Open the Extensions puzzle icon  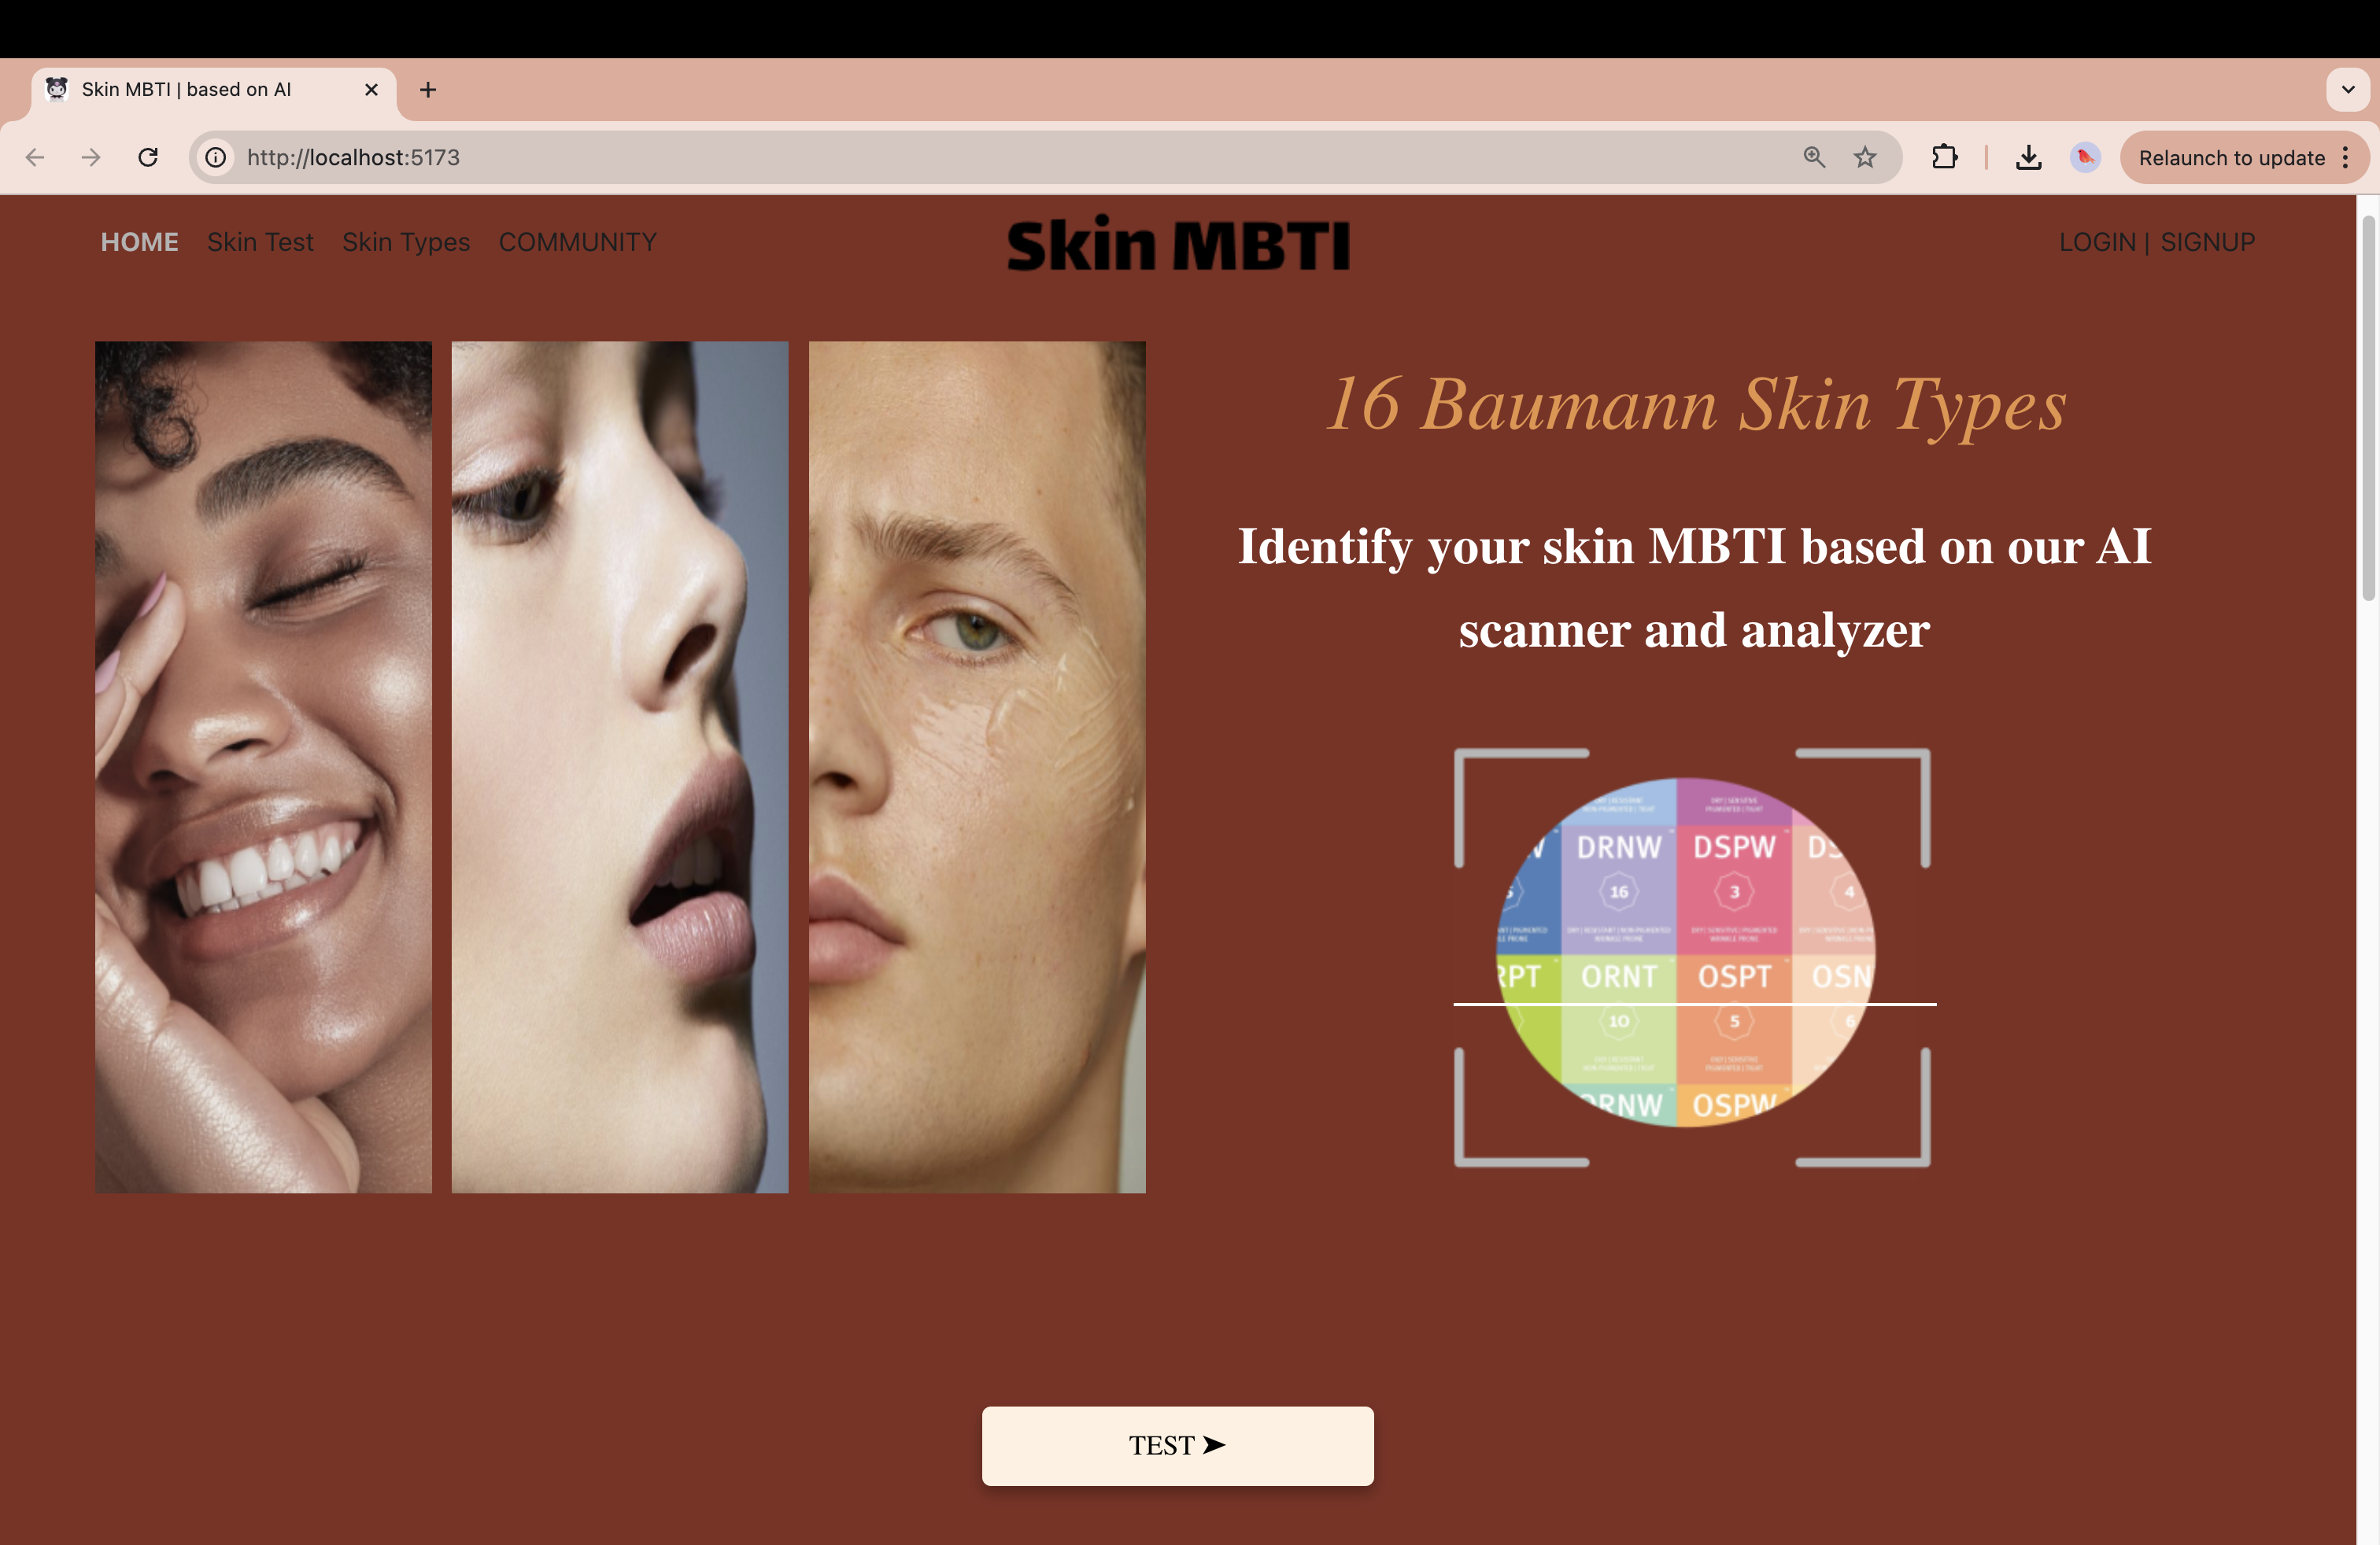pyautogui.click(x=1943, y=157)
